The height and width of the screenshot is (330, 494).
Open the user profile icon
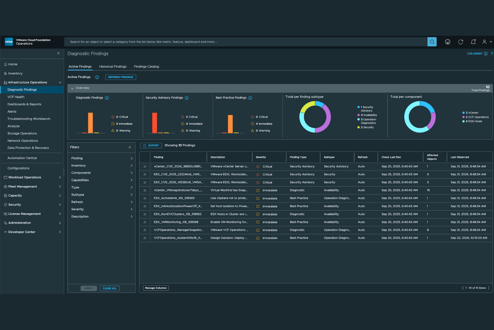[x=485, y=41]
